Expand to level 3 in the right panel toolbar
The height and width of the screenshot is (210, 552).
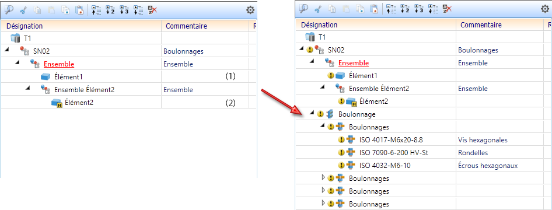[x=419, y=9]
